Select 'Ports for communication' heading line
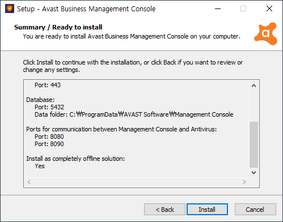 click(121, 129)
